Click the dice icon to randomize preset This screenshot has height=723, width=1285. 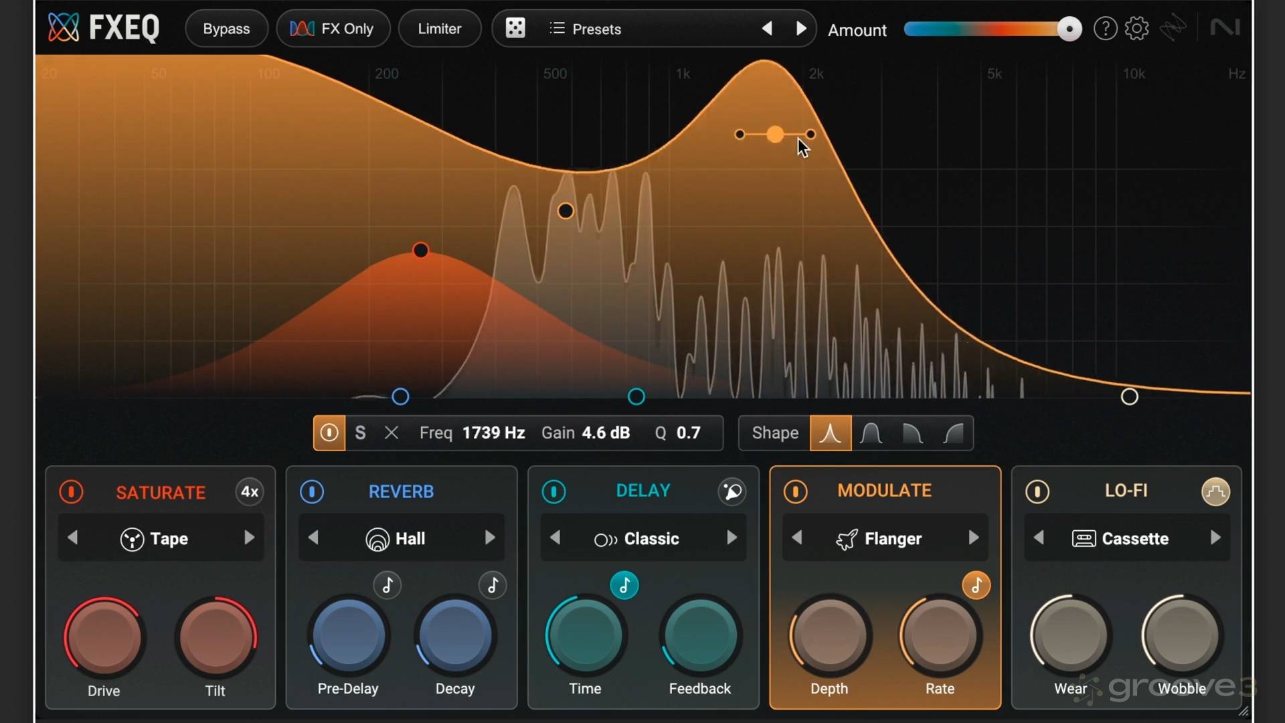515,28
